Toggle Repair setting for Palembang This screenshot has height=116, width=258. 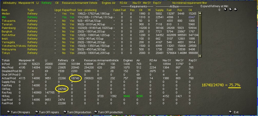[x=64, y=28]
